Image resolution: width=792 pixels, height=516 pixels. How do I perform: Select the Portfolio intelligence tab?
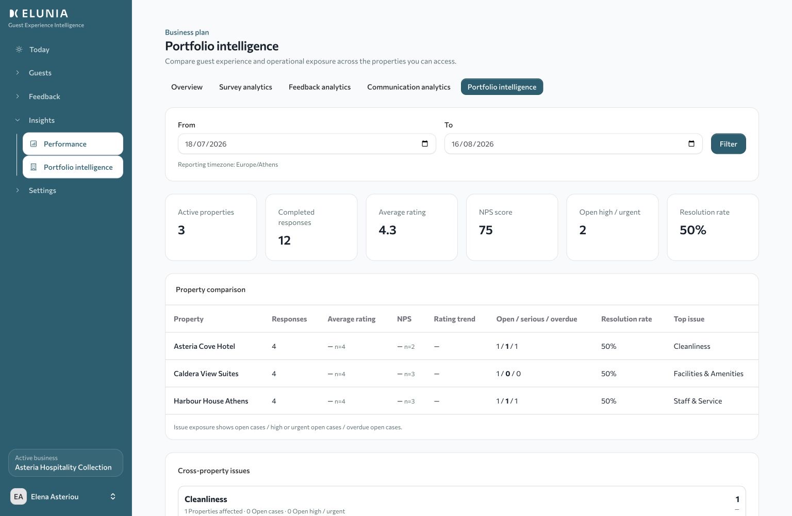tap(502, 87)
